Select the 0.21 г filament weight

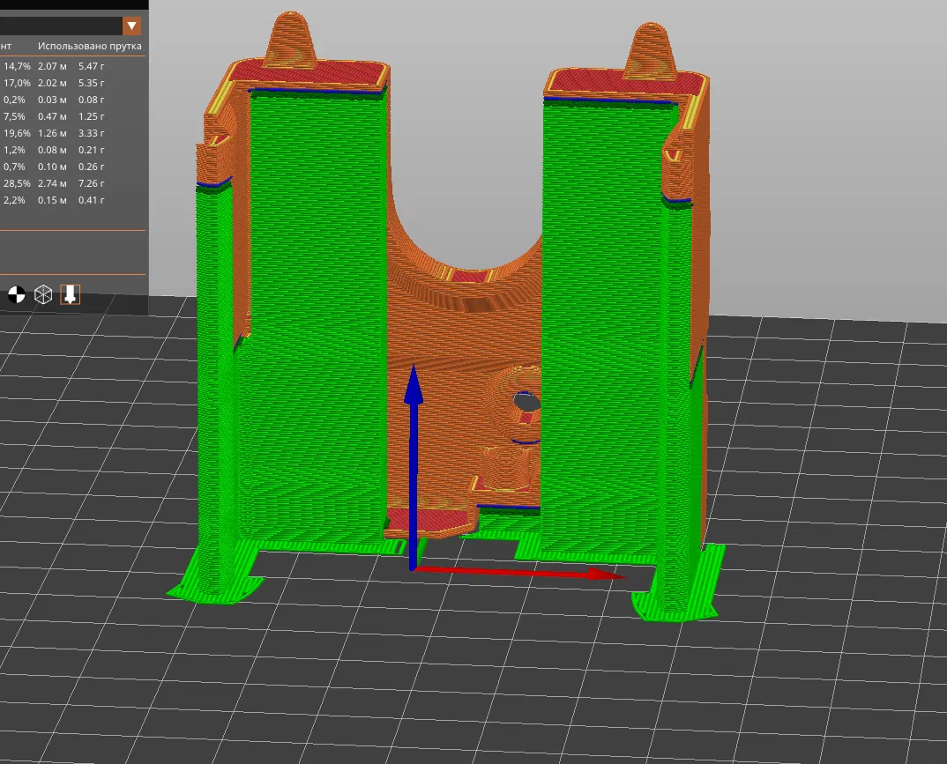pos(91,150)
